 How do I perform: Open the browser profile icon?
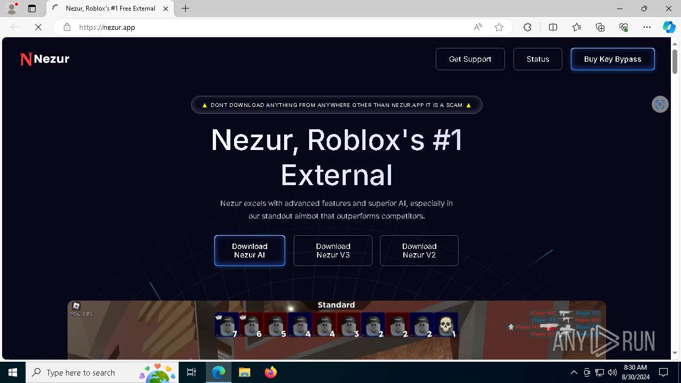click(x=12, y=9)
